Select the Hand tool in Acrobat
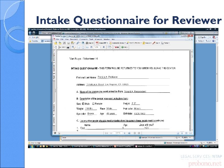This screenshot has height=168, width=224. click(x=56, y=47)
